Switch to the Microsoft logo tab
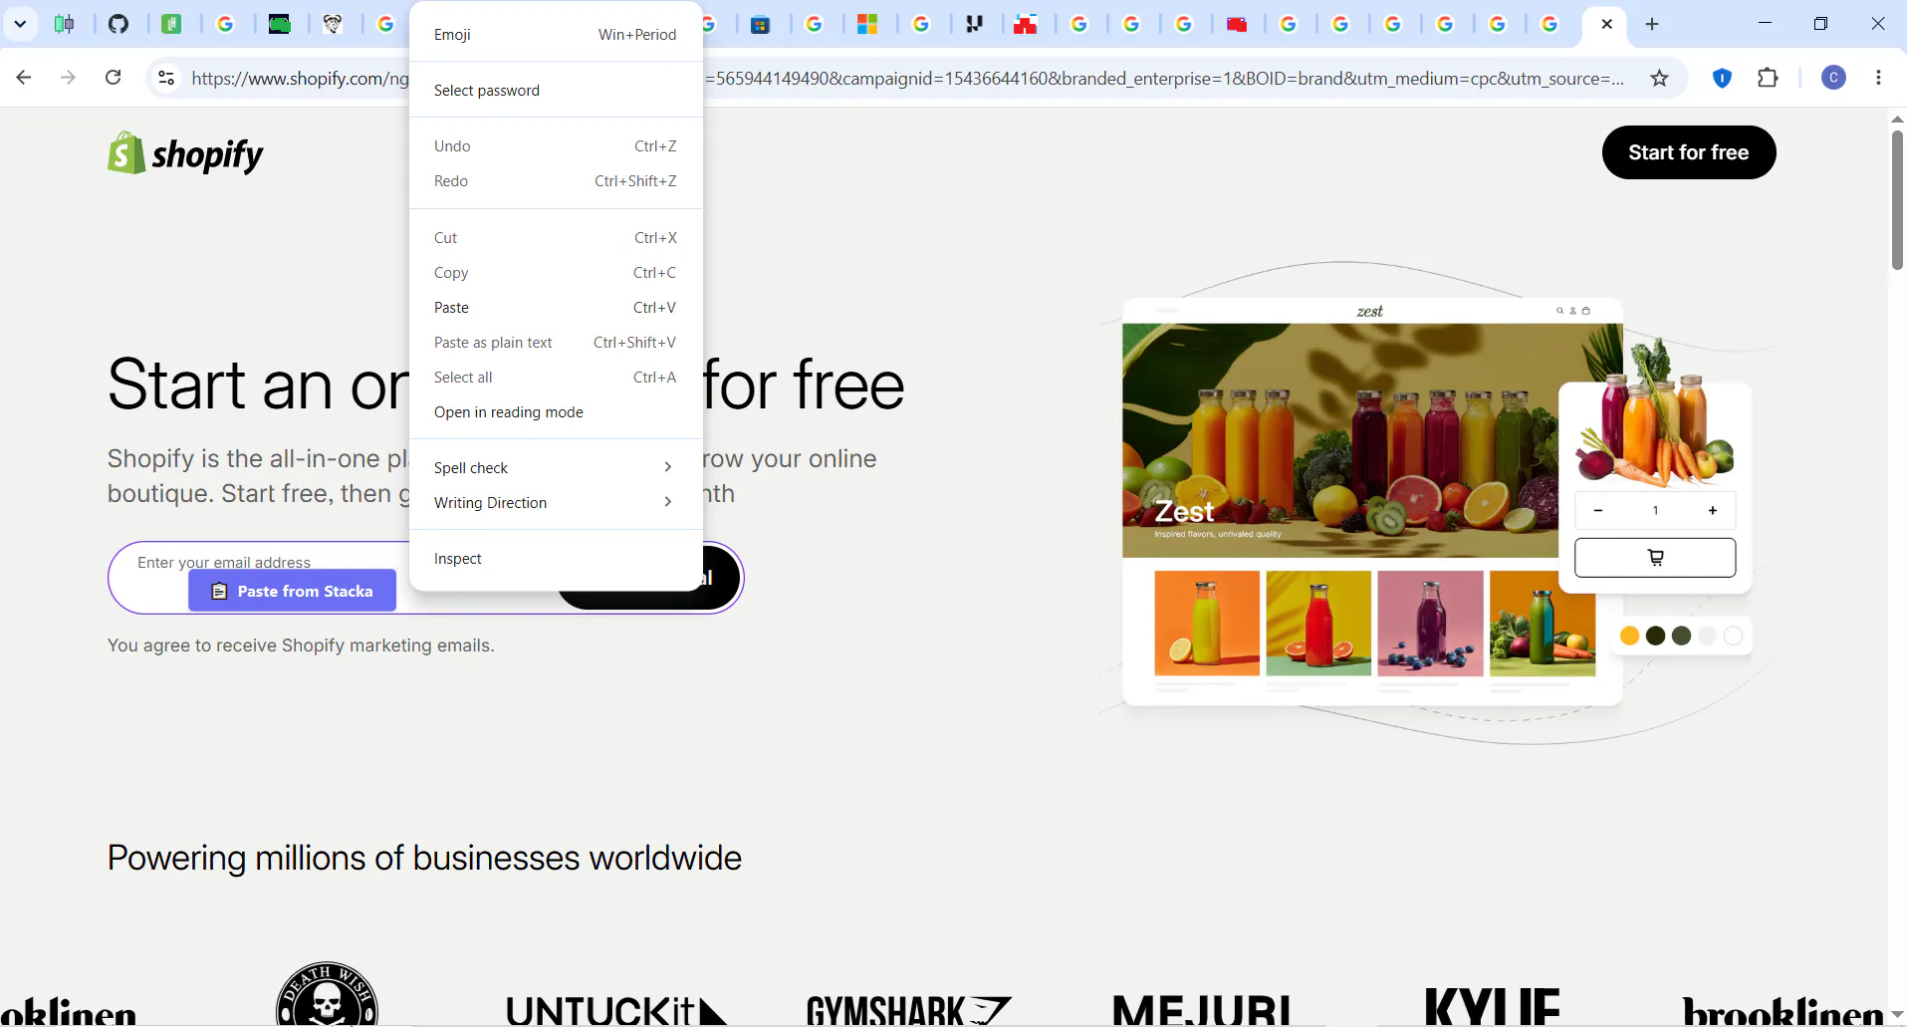 click(867, 24)
